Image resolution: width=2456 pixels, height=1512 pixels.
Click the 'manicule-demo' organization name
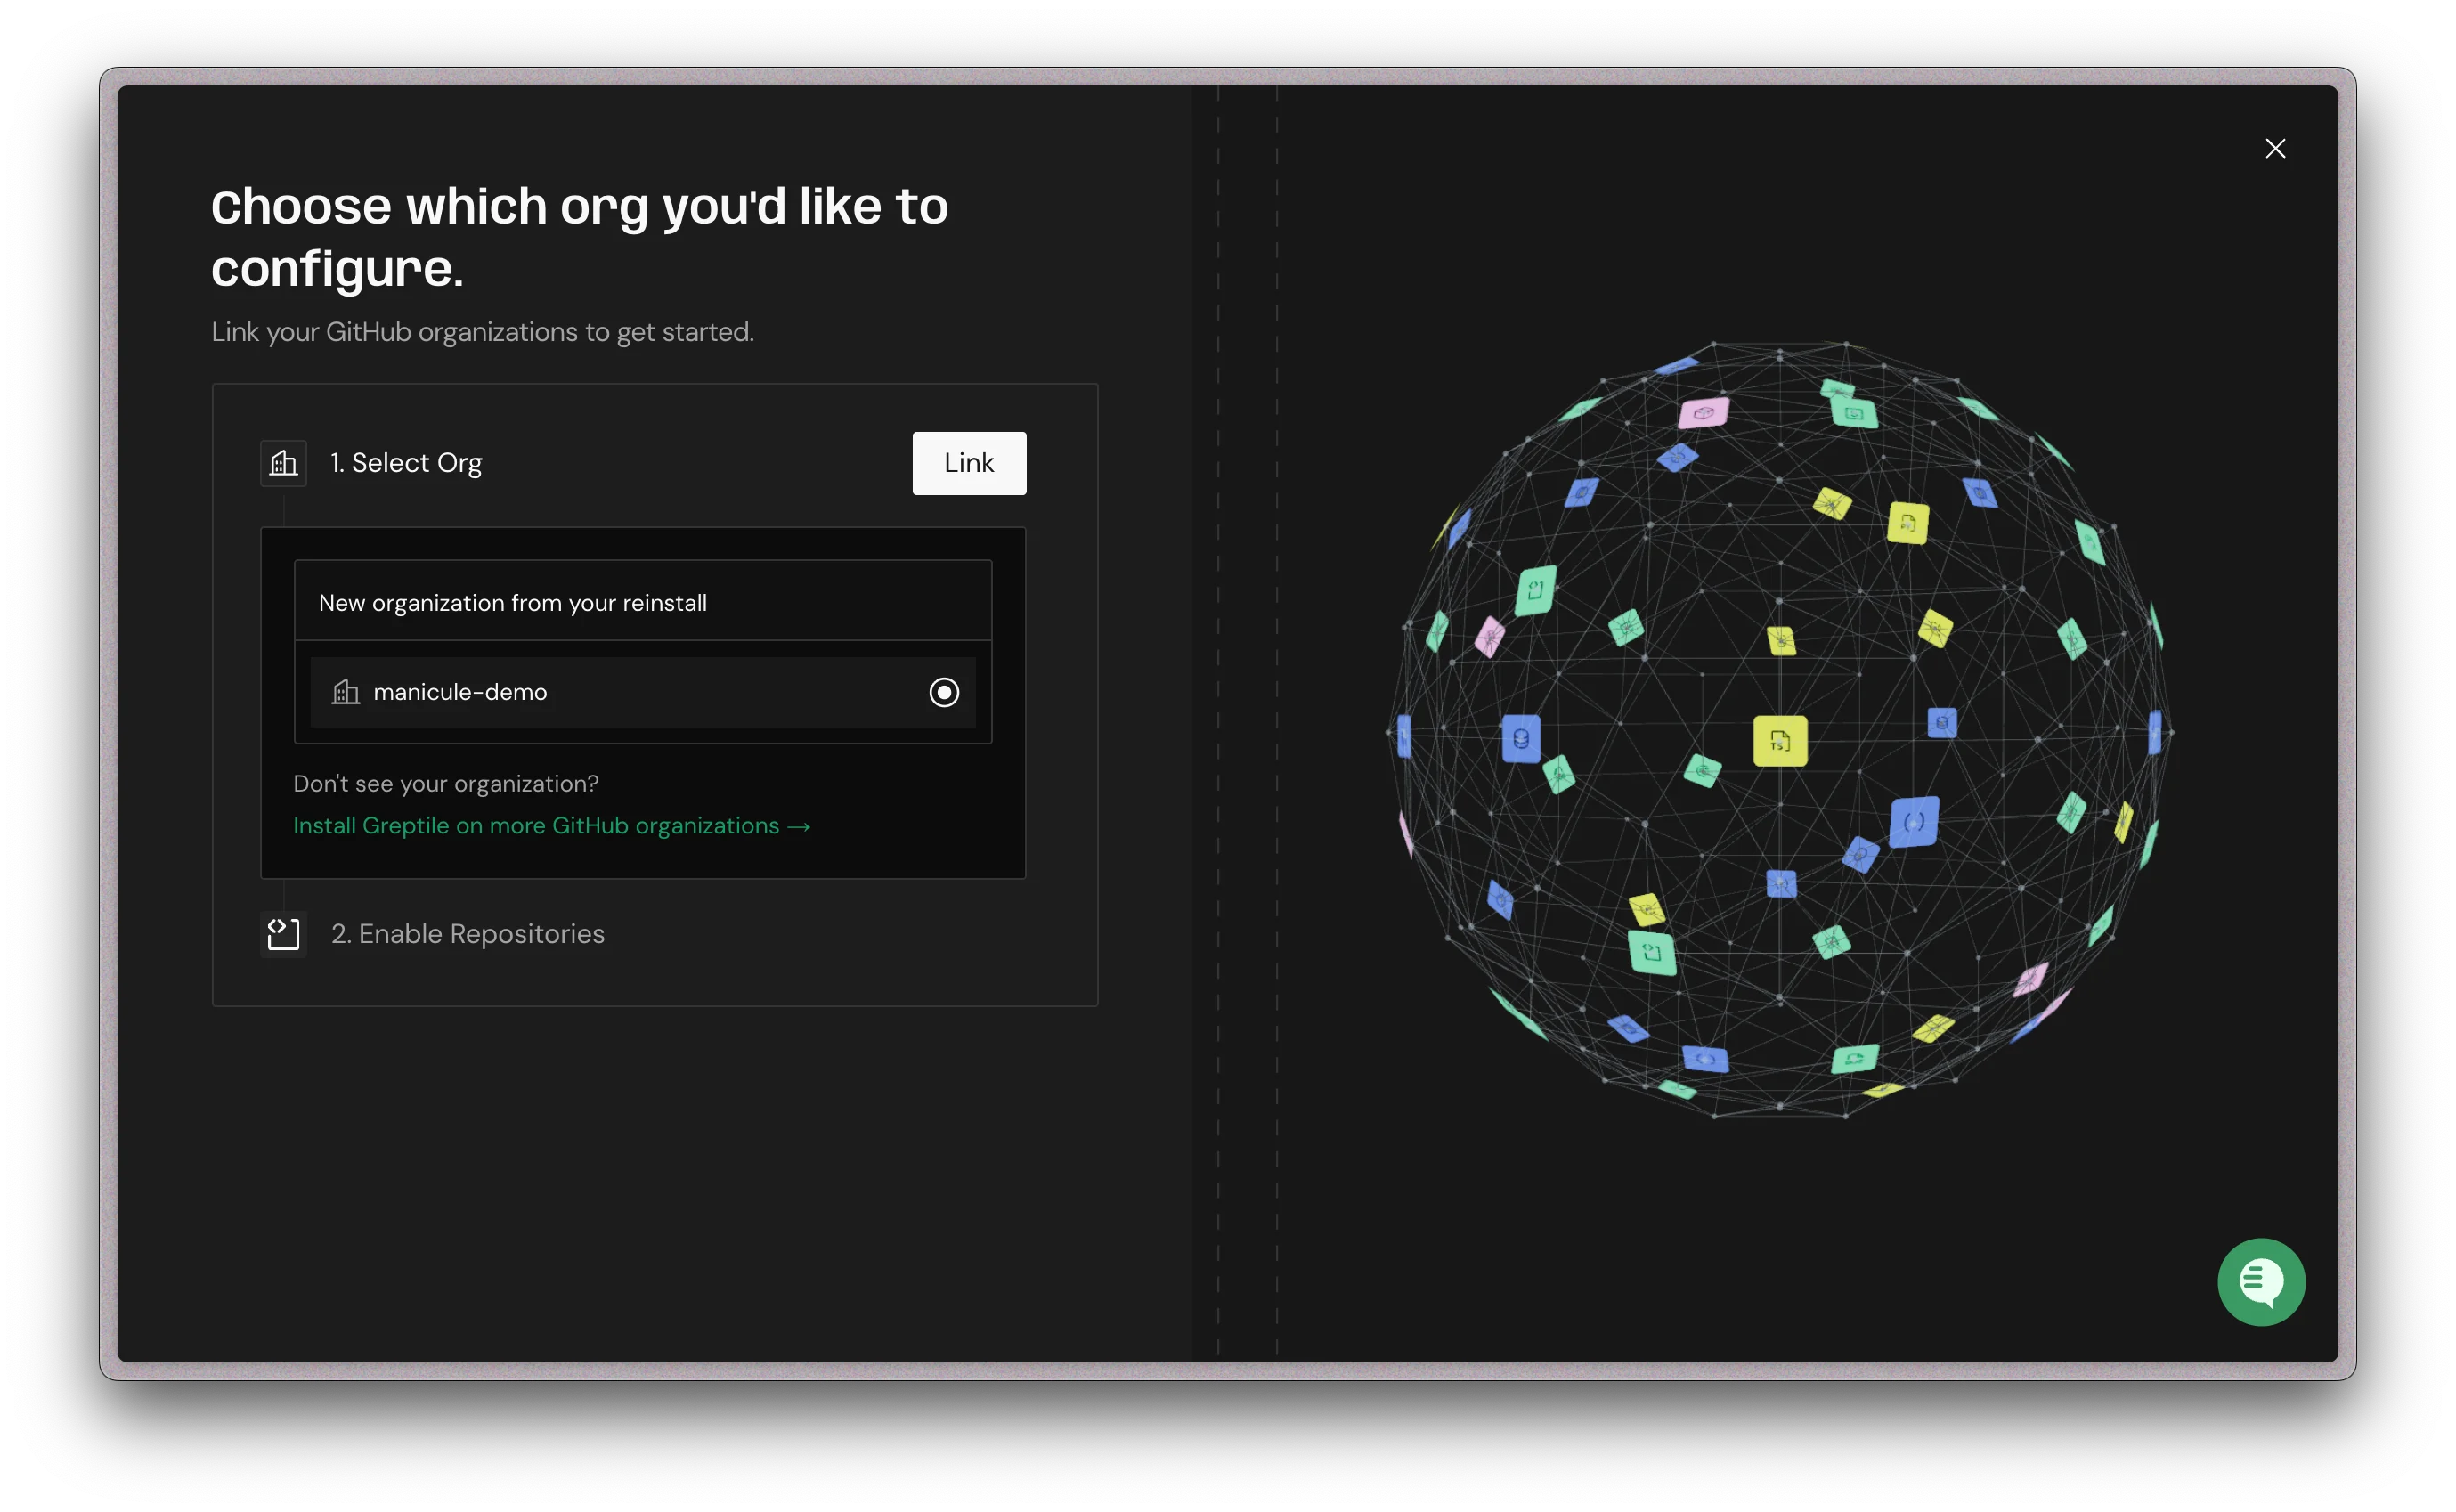click(x=460, y=692)
